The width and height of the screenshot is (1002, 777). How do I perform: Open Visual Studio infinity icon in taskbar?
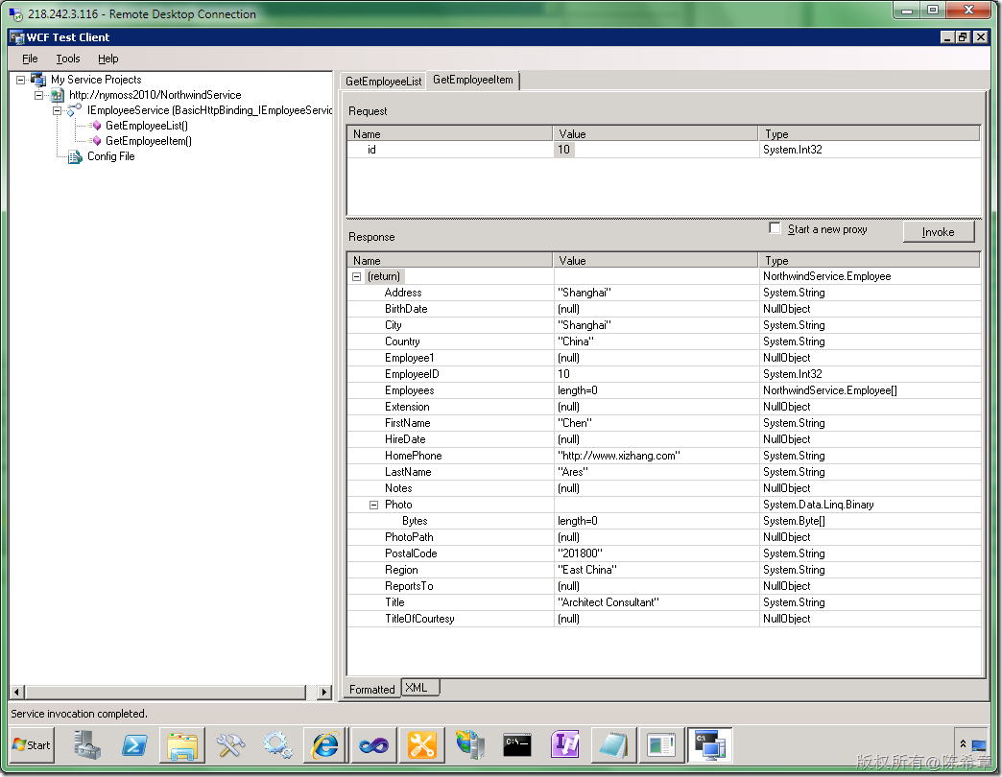(x=374, y=745)
